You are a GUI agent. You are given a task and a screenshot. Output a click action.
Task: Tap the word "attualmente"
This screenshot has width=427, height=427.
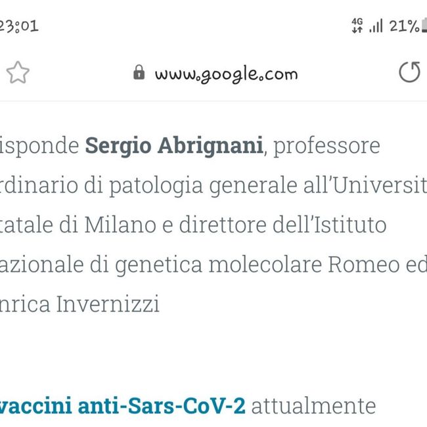tap(313, 405)
